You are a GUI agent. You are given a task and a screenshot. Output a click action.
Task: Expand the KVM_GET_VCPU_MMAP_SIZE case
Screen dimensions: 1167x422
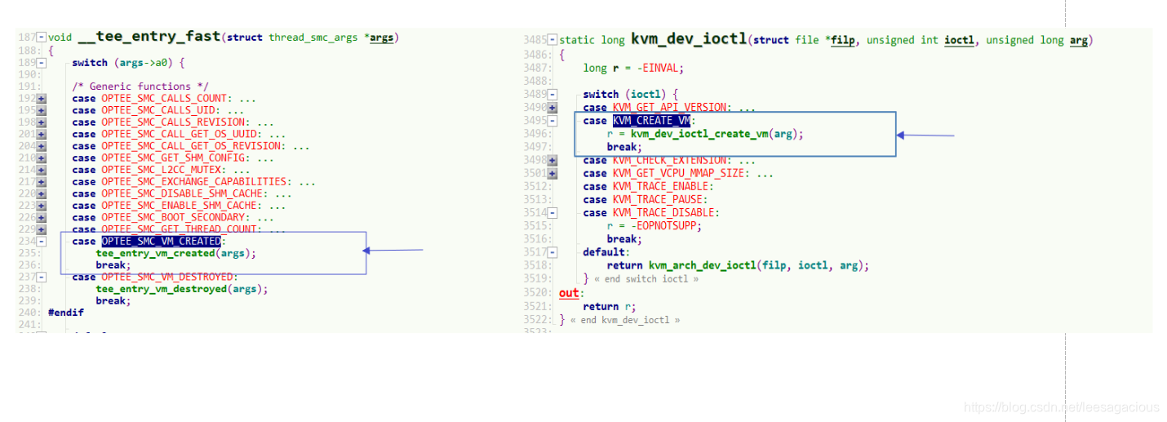552,173
